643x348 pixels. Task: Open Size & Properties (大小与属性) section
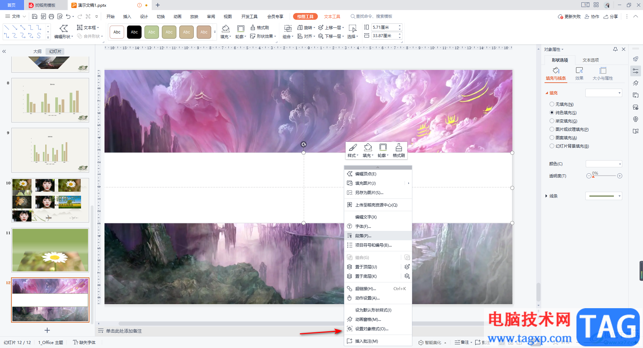click(x=603, y=74)
